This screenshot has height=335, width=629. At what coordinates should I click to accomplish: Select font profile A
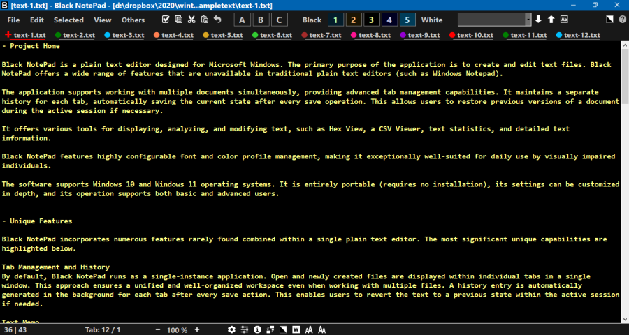click(x=242, y=20)
